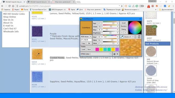Click the headphones extension icon
Image resolution: width=175 pixels, height=98 pixels.
(x=130, y=6)
